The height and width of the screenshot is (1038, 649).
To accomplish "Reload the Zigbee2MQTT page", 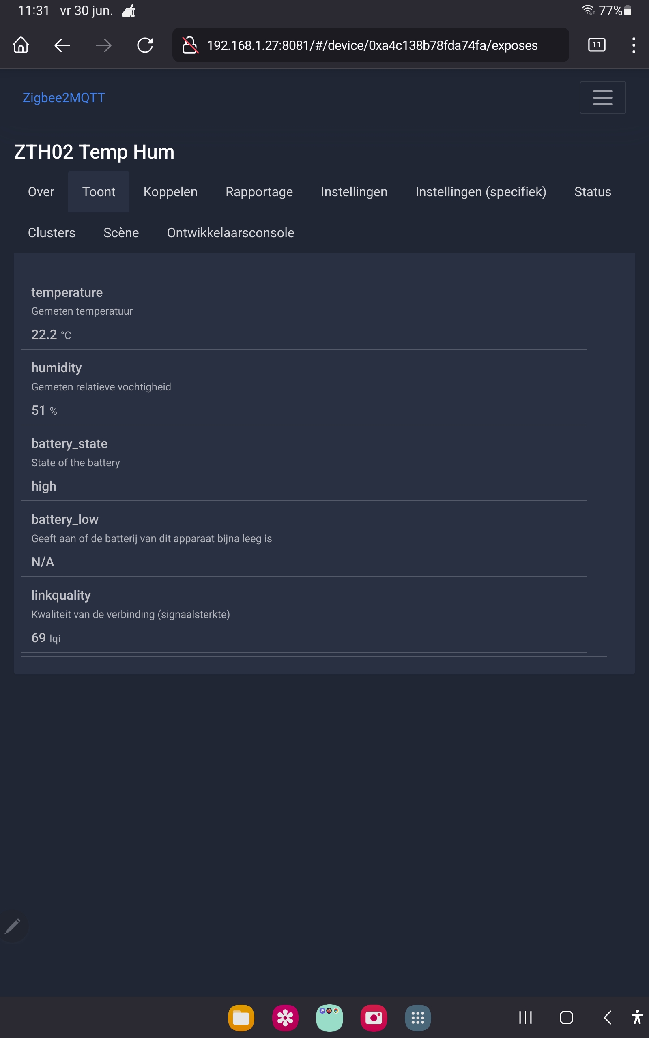I will [x=145, y=45].
